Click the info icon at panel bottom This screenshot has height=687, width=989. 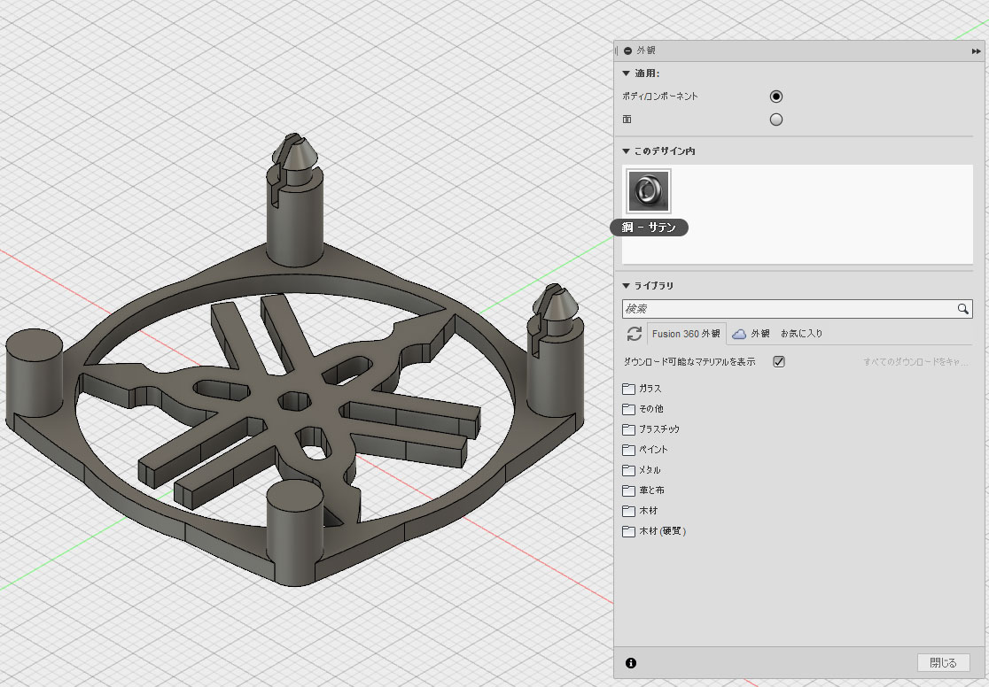tap(631, 662)
